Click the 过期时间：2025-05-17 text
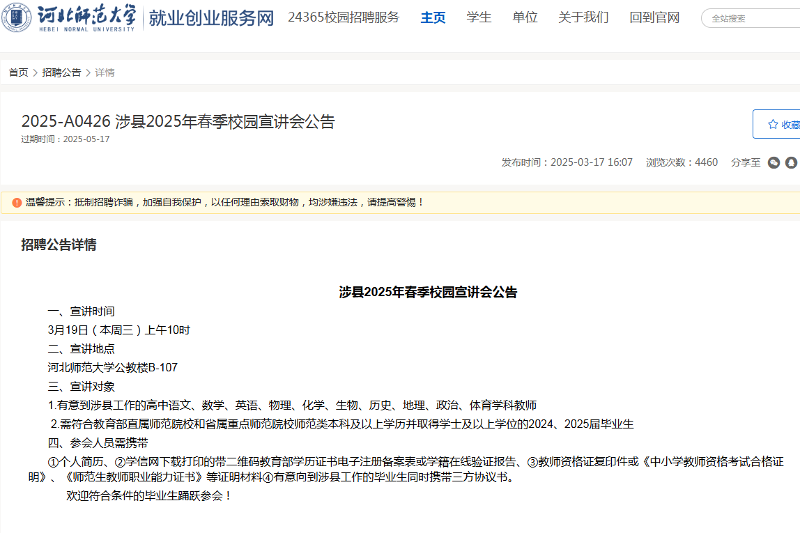Viewport: 800px width, 533px height. (66, 139)
